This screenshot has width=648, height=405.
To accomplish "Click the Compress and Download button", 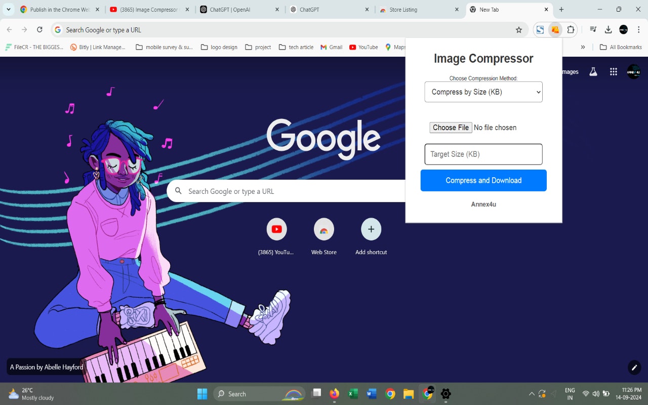I will (x=483, y=180).
